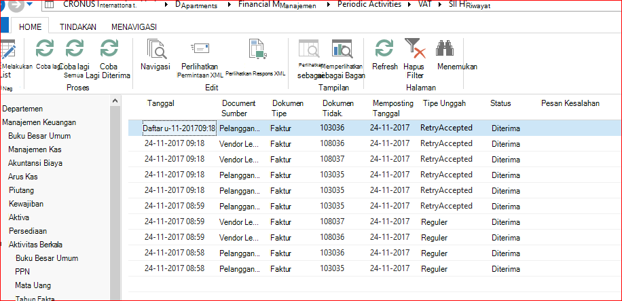Sort by Document Sumber column header
Screen dimensions: 622x301
point(238,109)
